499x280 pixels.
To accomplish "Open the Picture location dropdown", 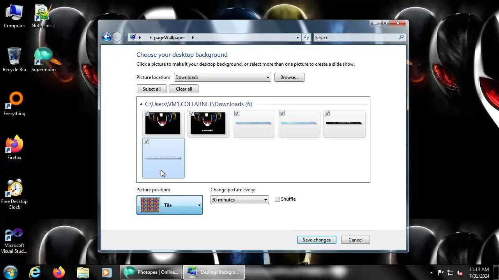I will click(222, 77).
